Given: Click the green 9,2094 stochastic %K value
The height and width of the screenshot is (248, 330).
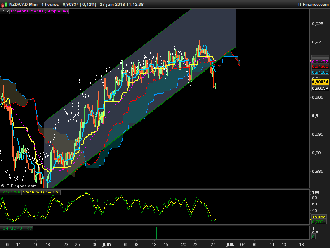Looking at the screenshot, I should pyautogui.click(x=319, y=222).
